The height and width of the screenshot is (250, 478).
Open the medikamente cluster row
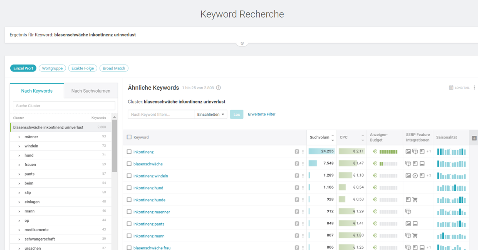pos(61,230)
